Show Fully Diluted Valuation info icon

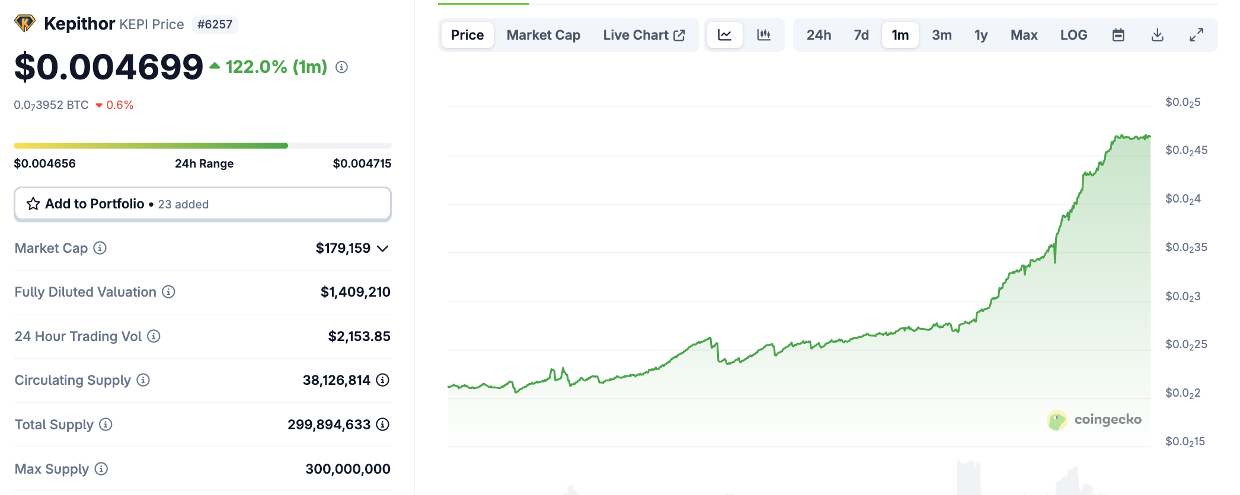[169, 292]
